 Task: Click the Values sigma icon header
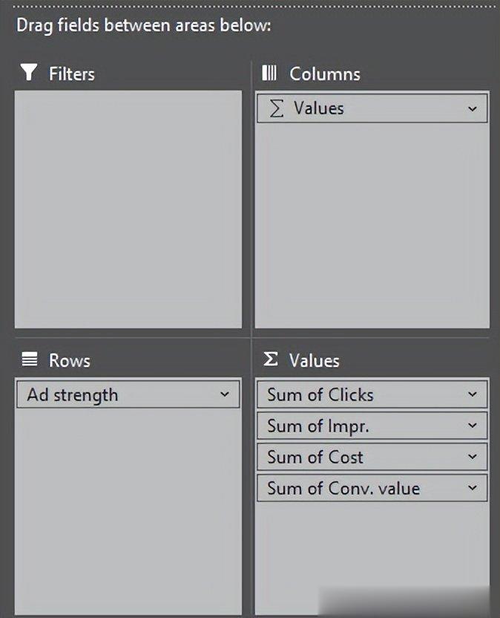click(271, 360)
